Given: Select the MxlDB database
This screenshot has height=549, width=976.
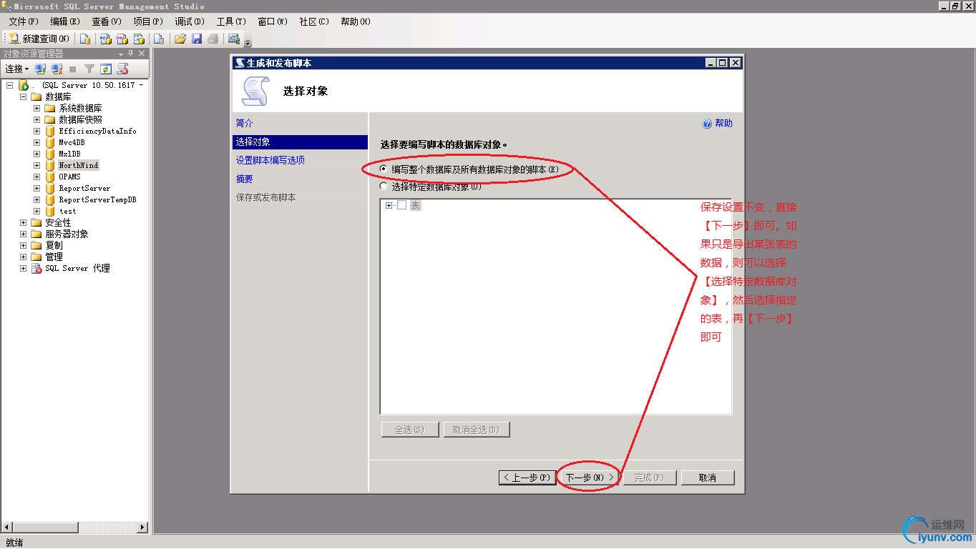Looking at the screenshot, I should 69,154.
